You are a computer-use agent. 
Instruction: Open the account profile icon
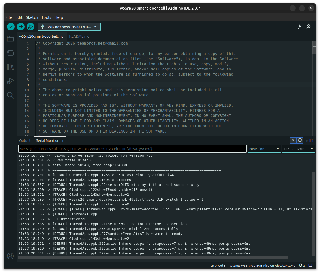point(10,256)
